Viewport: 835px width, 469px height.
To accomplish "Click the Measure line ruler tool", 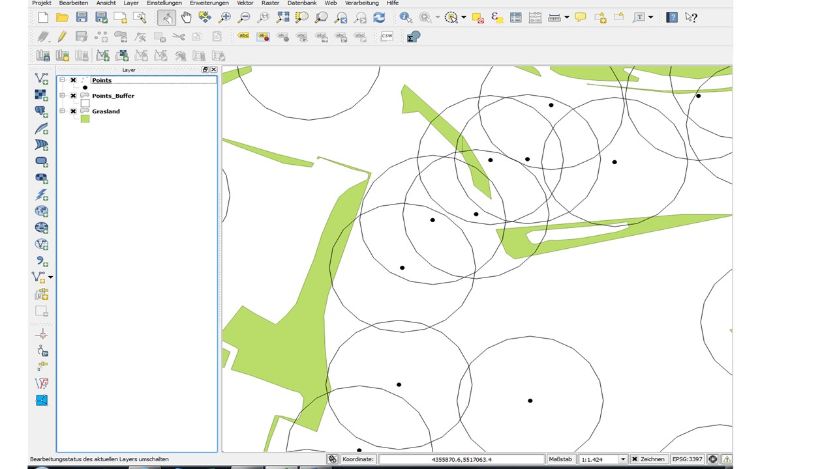I will click(x=554, y=18).
